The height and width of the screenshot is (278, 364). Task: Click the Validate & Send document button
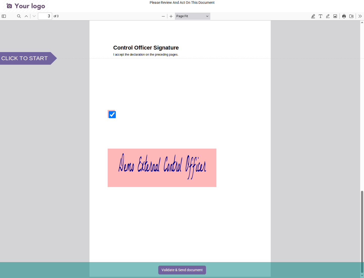182,270
